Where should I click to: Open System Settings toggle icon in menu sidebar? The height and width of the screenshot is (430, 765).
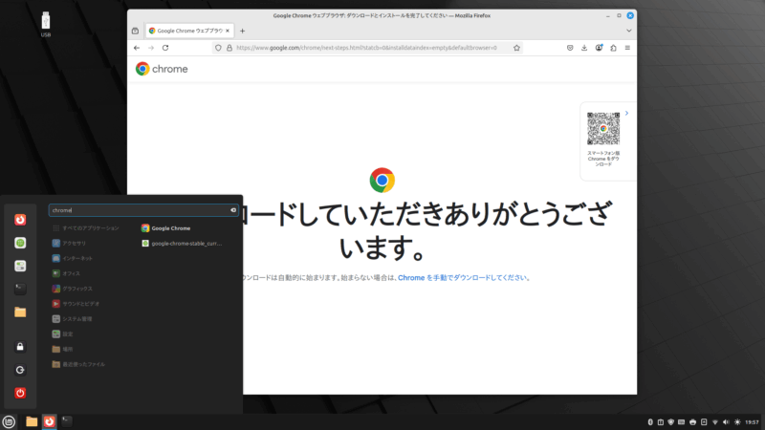point(20,266)
